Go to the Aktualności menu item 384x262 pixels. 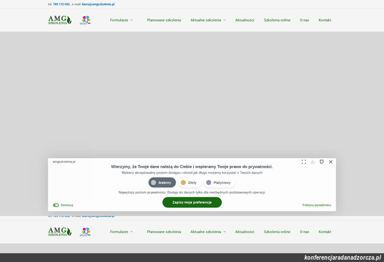point(244,20)
